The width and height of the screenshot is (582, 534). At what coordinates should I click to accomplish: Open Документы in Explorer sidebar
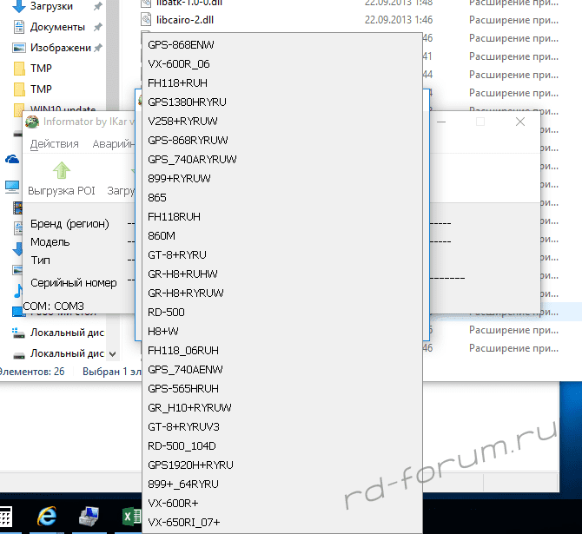pos(57,27)
